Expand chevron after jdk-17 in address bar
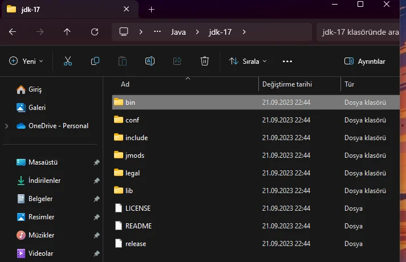Image resolution: width=406 pixels, height=262 pixels. 244,32
